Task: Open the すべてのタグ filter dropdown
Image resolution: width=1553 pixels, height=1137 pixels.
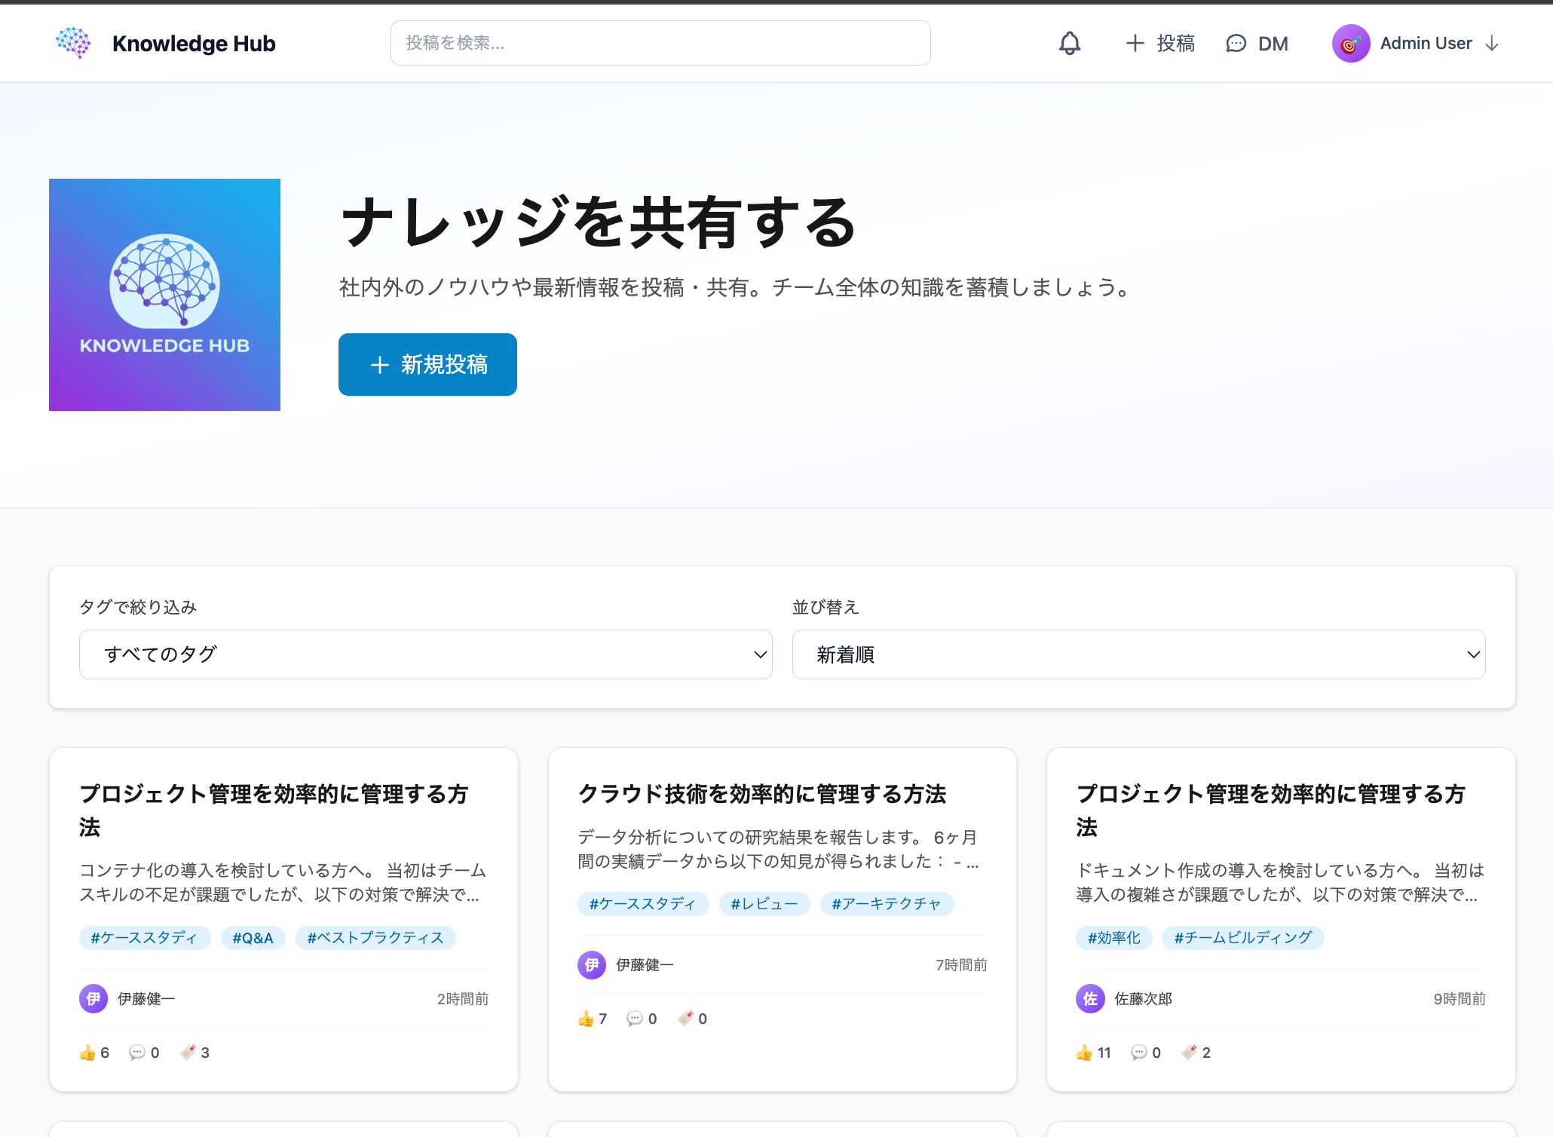Action: pyautogui.click(x=426, y=654)
